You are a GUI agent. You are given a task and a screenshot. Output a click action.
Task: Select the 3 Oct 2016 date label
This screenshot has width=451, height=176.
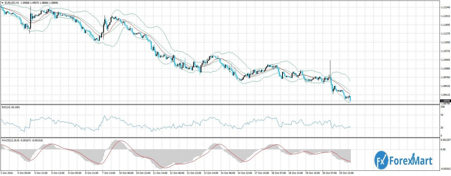pos(7,173)
